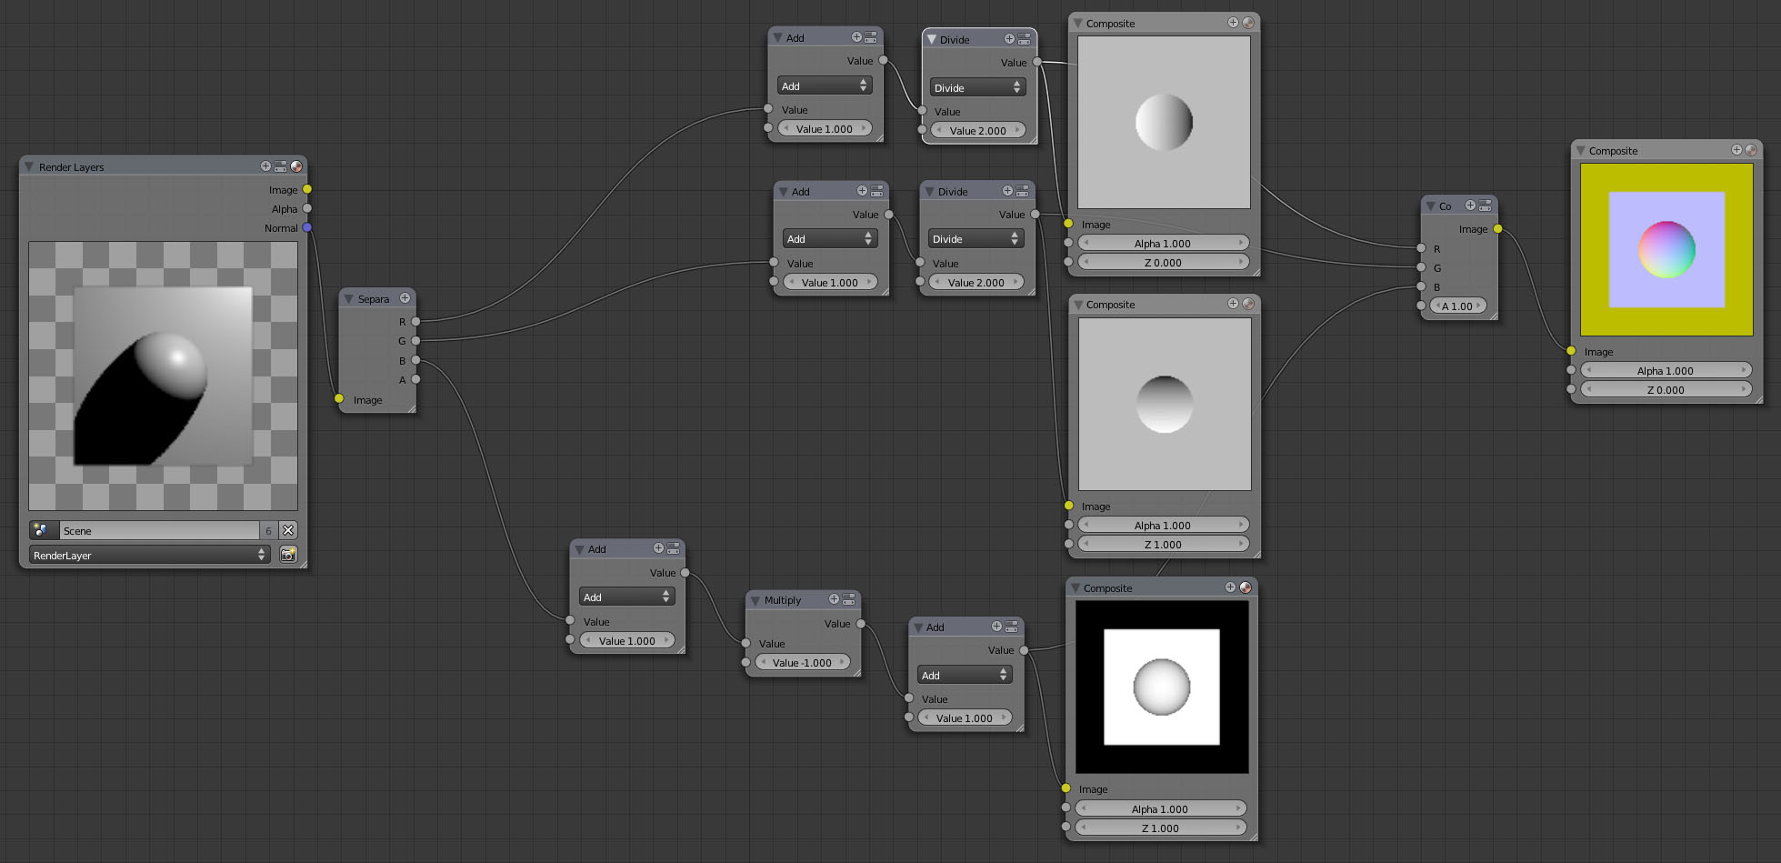Click the Value -1.000 field in Multiply node

pos(802,663)
